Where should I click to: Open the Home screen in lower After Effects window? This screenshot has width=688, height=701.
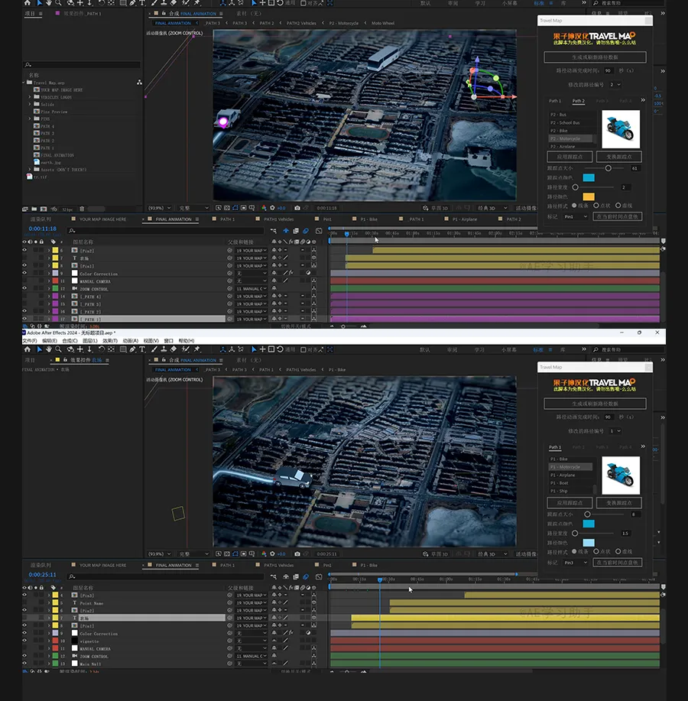click(28, 349)
